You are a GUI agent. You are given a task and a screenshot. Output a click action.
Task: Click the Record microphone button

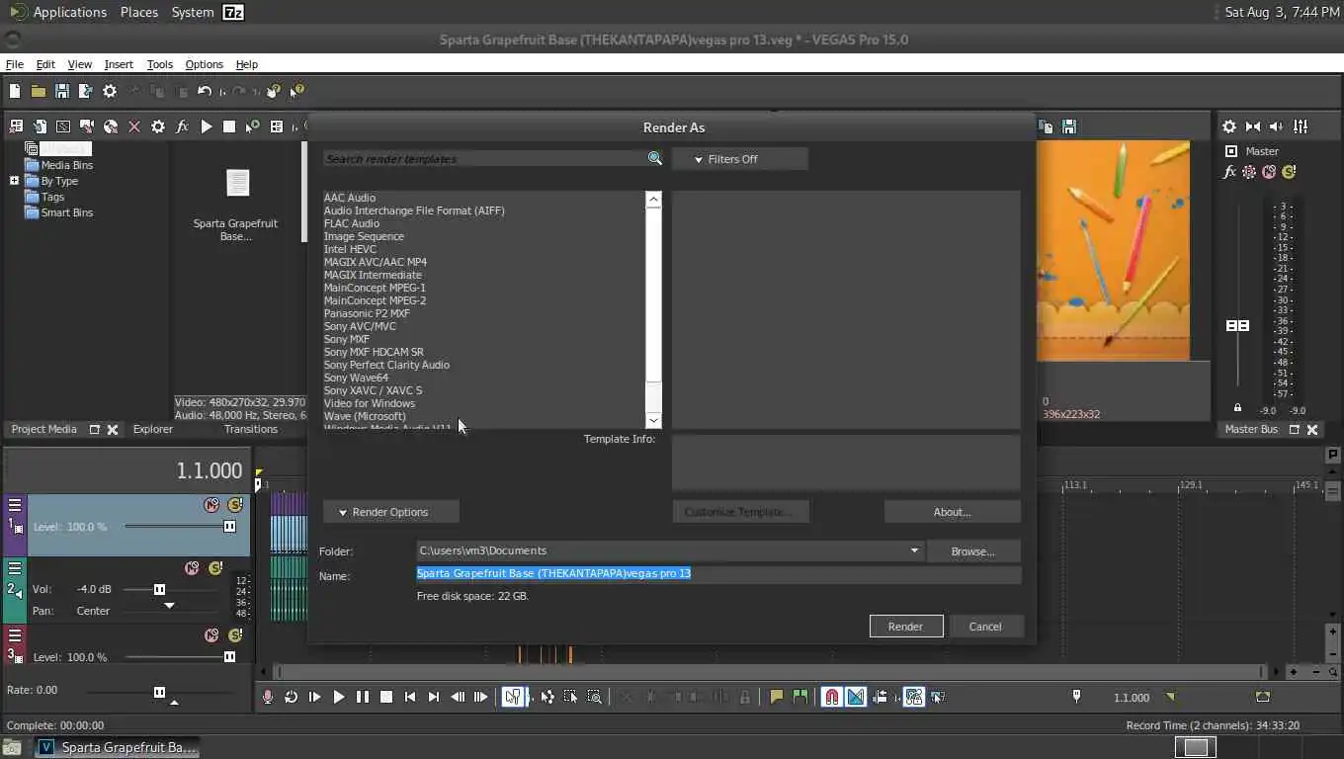(x=267, y=697)
